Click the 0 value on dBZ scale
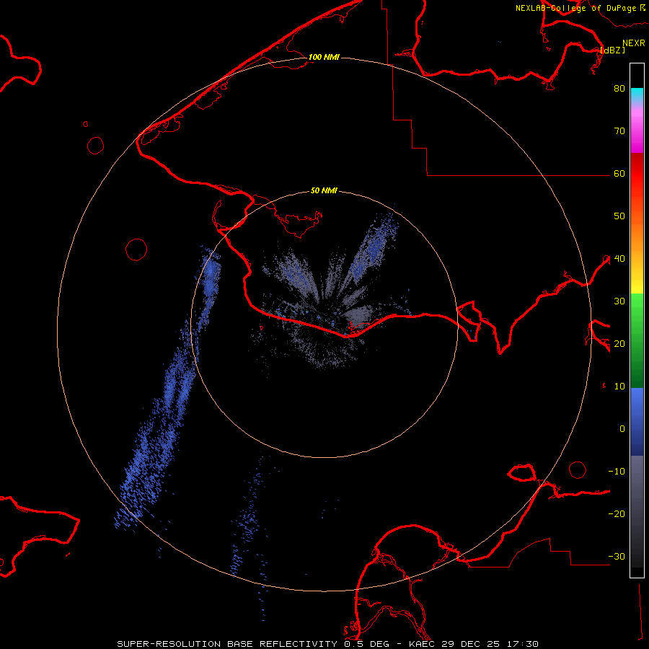The width and height of the screenshot is (649, 649). [622, 429]
